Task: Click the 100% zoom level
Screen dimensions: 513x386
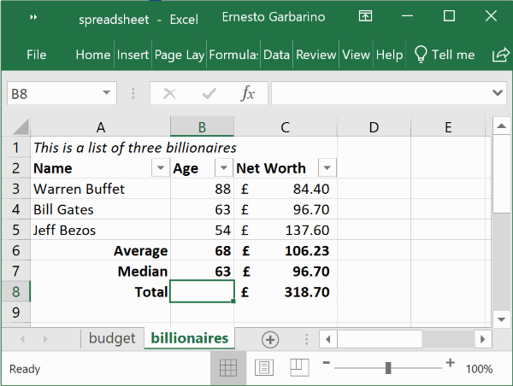Action: point(480,369)
